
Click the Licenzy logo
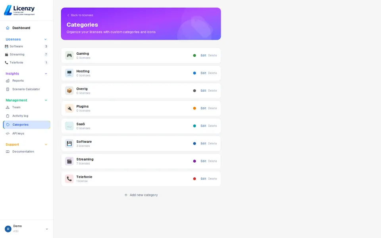(x=19, y=10)
